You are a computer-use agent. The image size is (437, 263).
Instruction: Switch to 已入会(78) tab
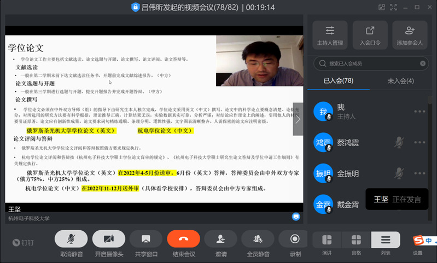point(339,81)
